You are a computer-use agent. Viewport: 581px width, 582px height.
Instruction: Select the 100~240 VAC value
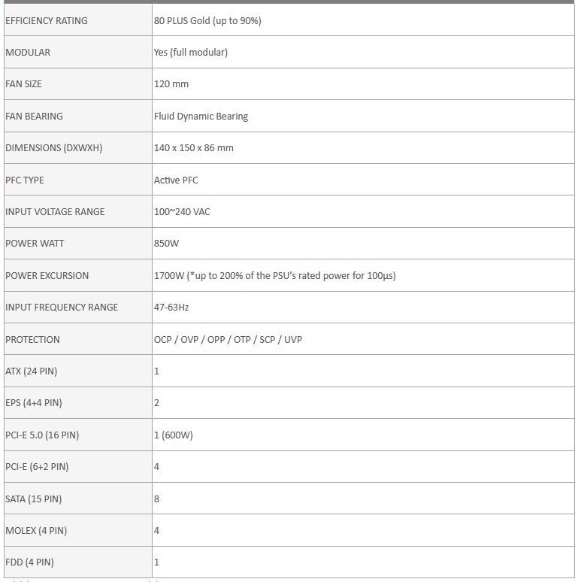pos(182,212)
